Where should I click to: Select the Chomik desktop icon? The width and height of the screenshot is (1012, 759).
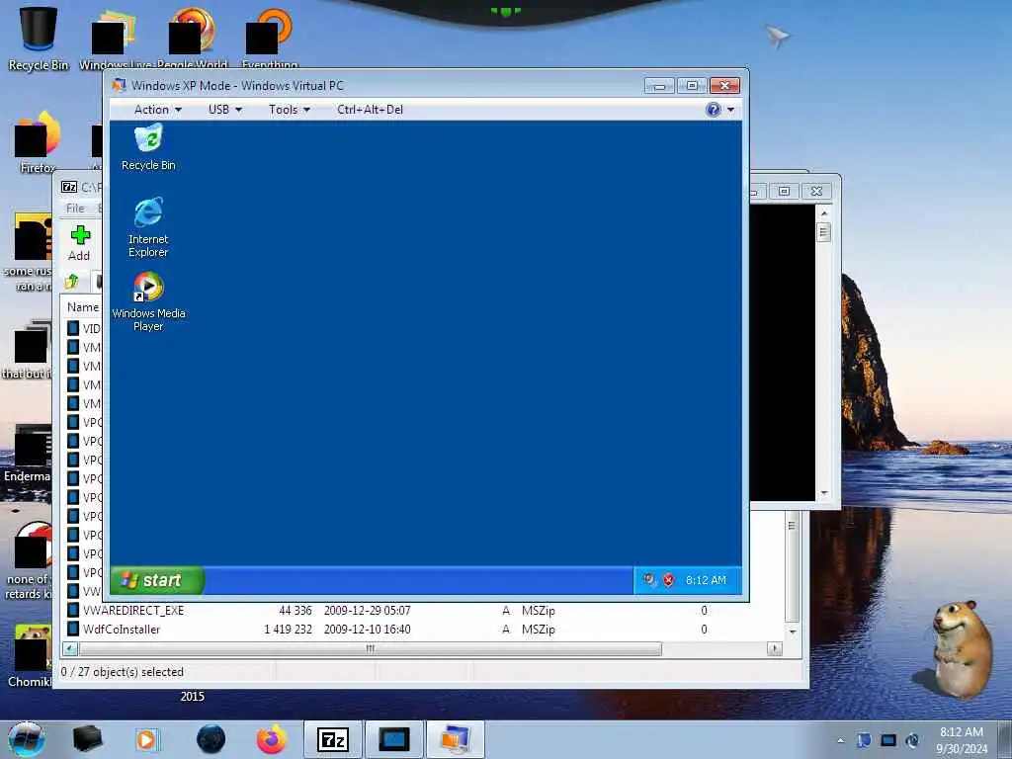(29, 655)
